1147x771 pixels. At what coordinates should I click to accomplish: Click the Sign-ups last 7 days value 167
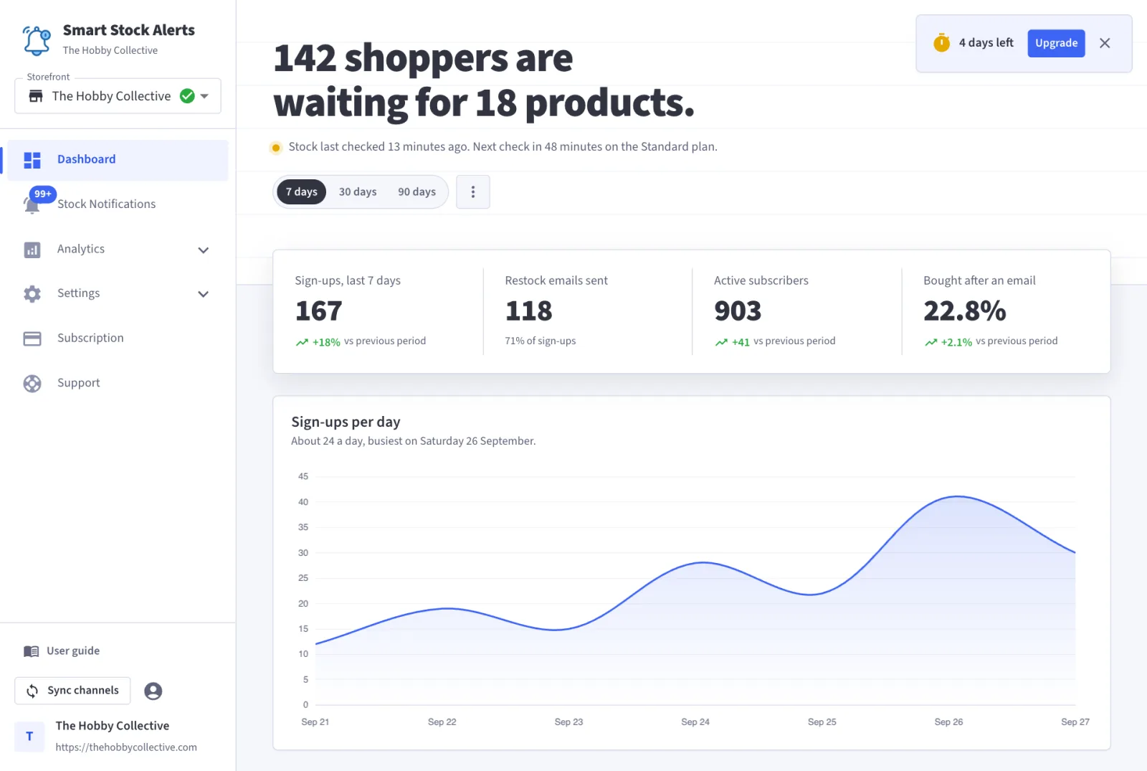point(319,311)
